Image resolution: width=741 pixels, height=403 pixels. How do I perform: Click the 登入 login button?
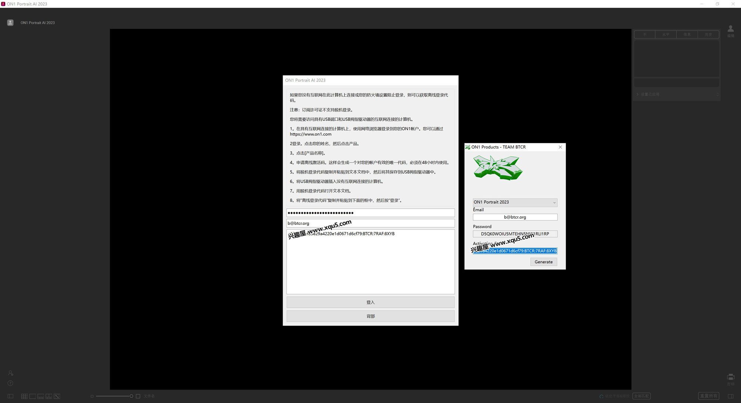point(370,302)
